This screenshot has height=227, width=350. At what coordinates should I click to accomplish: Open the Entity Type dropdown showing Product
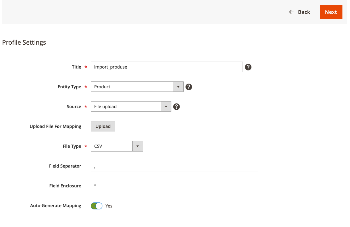(x=137, y=87)
